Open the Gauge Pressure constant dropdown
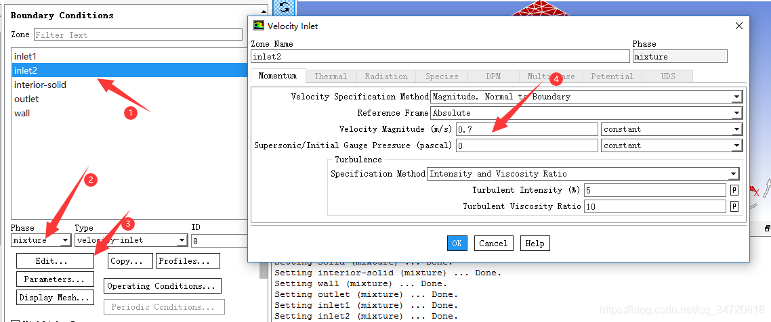 click(x=671, y=145)
